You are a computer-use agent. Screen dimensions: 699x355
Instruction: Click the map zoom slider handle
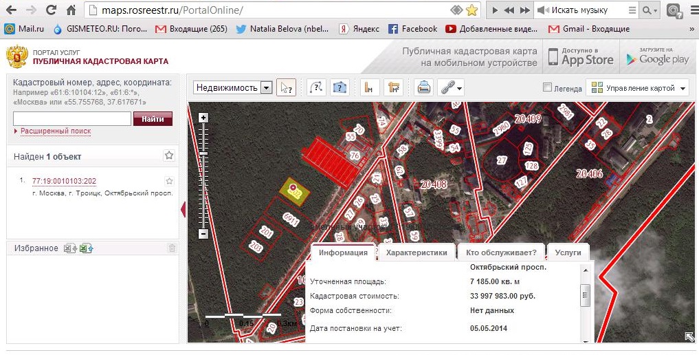(203, 153)
